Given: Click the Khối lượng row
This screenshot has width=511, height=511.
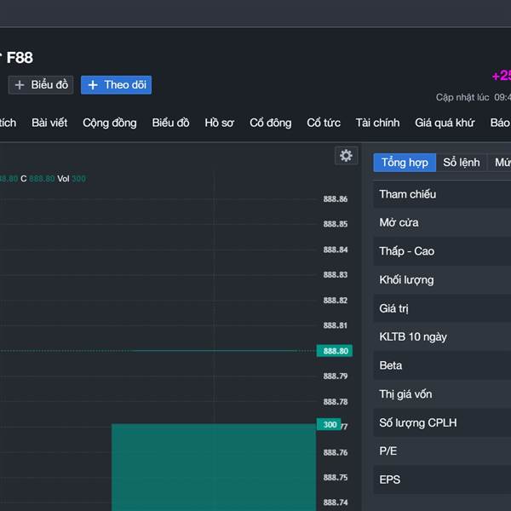Looking at the screenshot, I should [442, 280].
